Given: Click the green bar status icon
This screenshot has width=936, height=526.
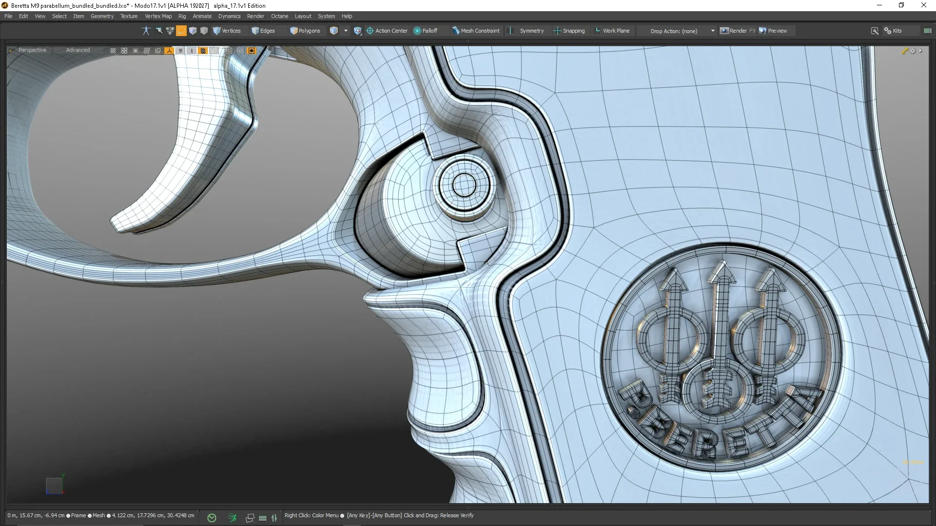Looking at the screenshot, I should tap(263, 518).
